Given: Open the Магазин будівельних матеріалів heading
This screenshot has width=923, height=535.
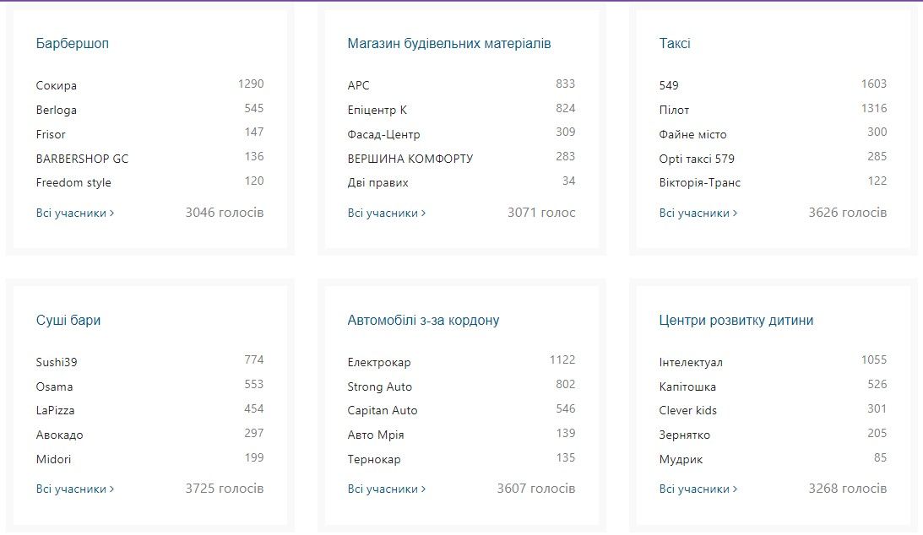Looking at the screenshot, I should [448, 44].
